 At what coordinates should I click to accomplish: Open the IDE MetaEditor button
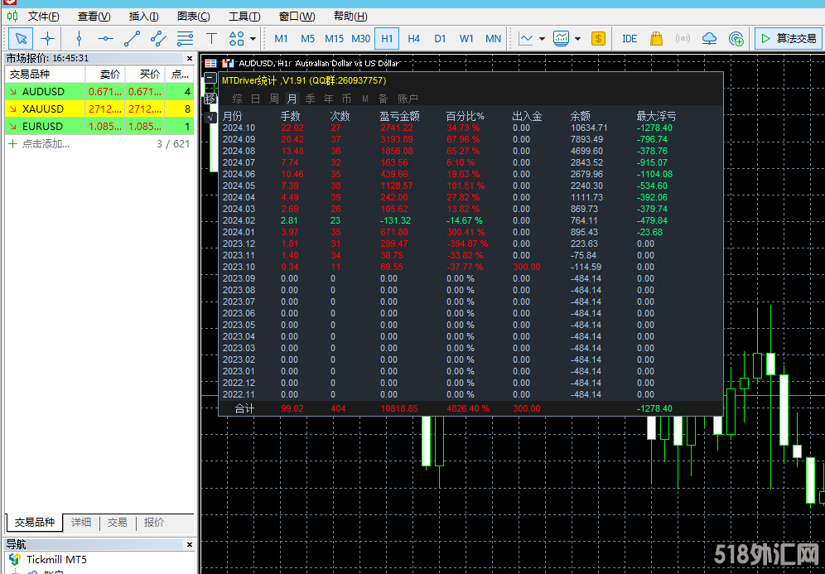630,38
